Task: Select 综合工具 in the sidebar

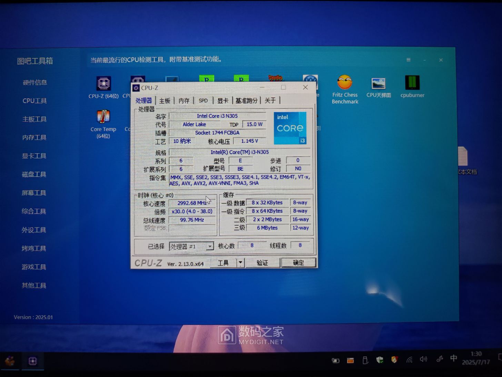Action: click(x=34, y=211)
